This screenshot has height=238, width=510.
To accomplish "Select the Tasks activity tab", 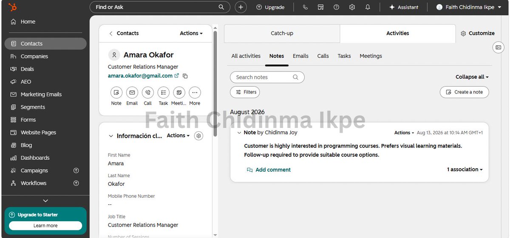I will pyautogui.click(x=344, y=56).
